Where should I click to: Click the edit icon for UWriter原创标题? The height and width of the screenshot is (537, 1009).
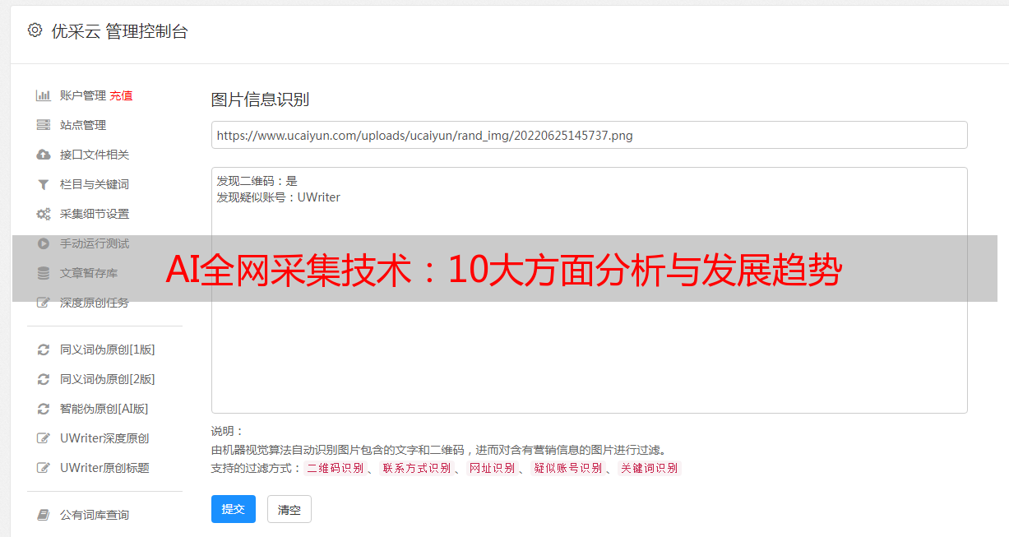pyautogui.click(x=44, y=468)
